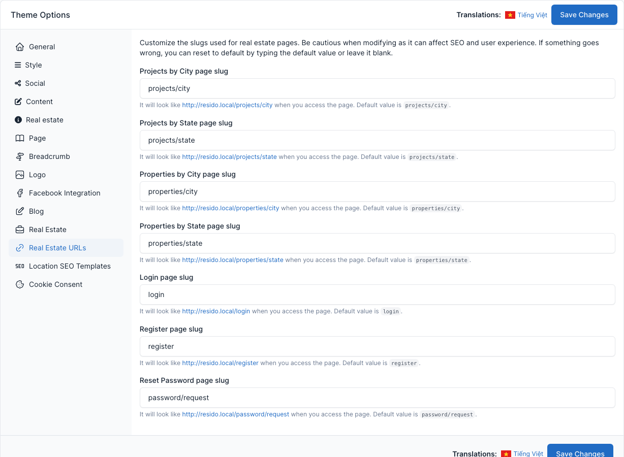Image resolution: width=624 pixels, height=457 pixels.
Task: Click the default value code "password/request"
Action: point(447,415)
